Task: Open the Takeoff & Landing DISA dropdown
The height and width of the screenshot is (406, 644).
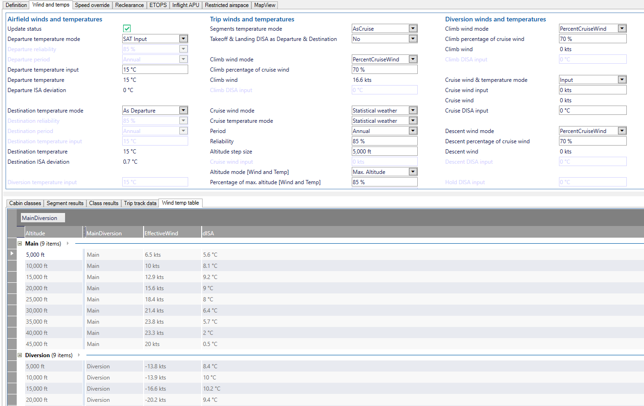Action: tap(413, 39)
